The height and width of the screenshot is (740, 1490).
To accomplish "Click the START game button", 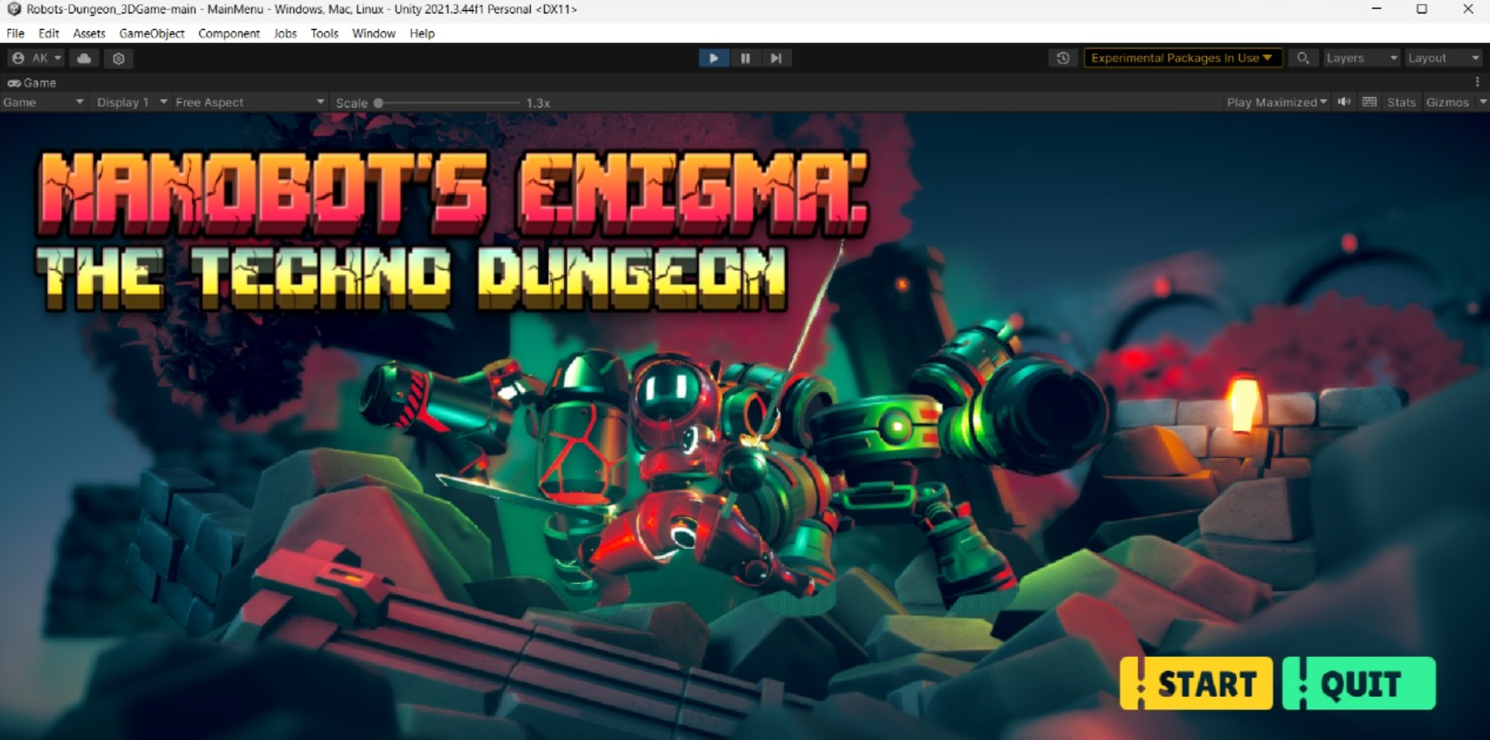I will click(x=1197, y=684).
